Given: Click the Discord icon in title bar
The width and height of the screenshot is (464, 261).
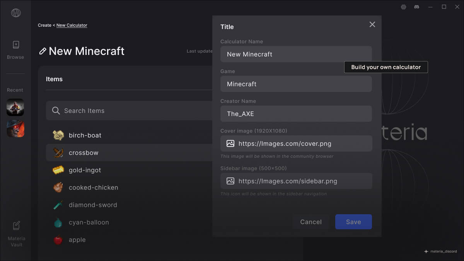Looking at the screenshot, I should 417,7.
